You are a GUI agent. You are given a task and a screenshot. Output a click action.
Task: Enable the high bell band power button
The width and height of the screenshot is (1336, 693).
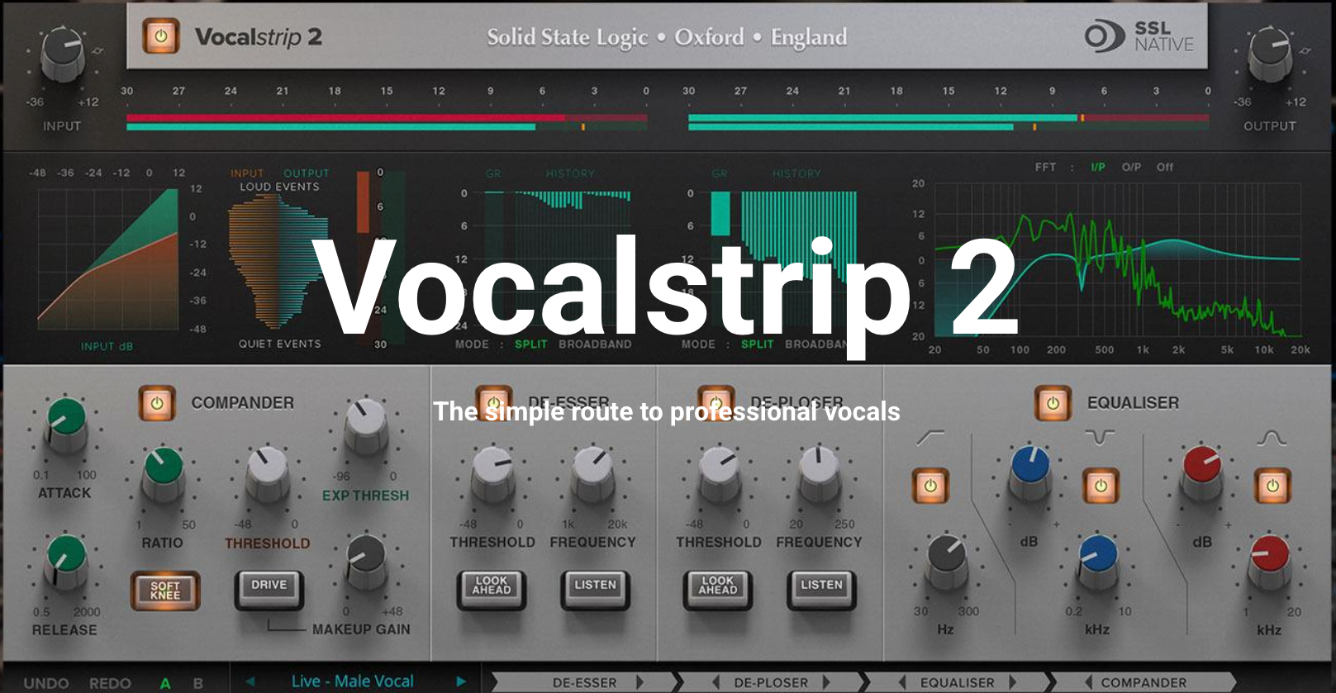click(x=1272, y=486)
